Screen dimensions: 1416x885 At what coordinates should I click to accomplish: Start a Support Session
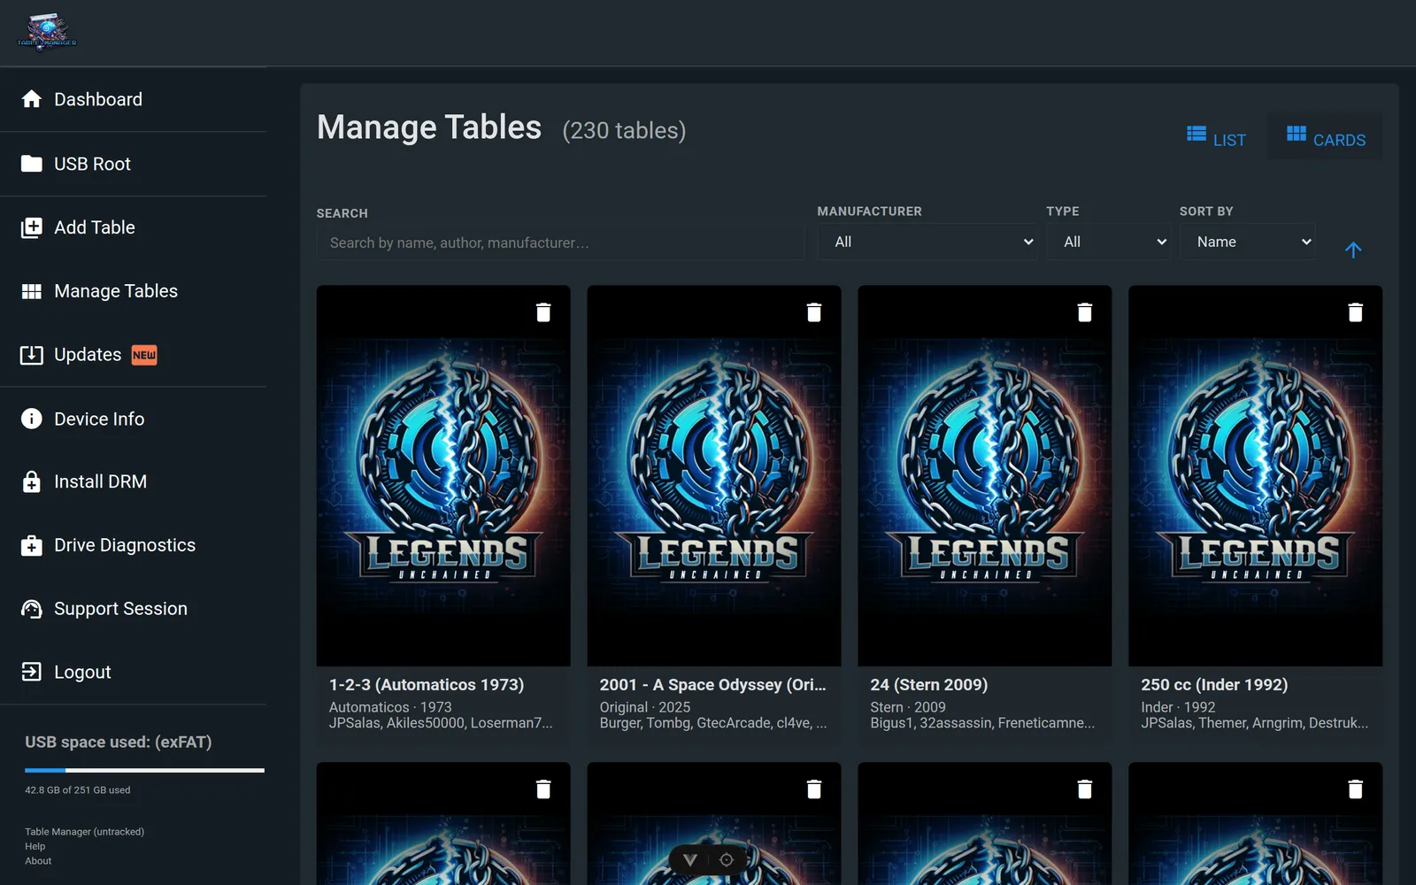point(134,609)
